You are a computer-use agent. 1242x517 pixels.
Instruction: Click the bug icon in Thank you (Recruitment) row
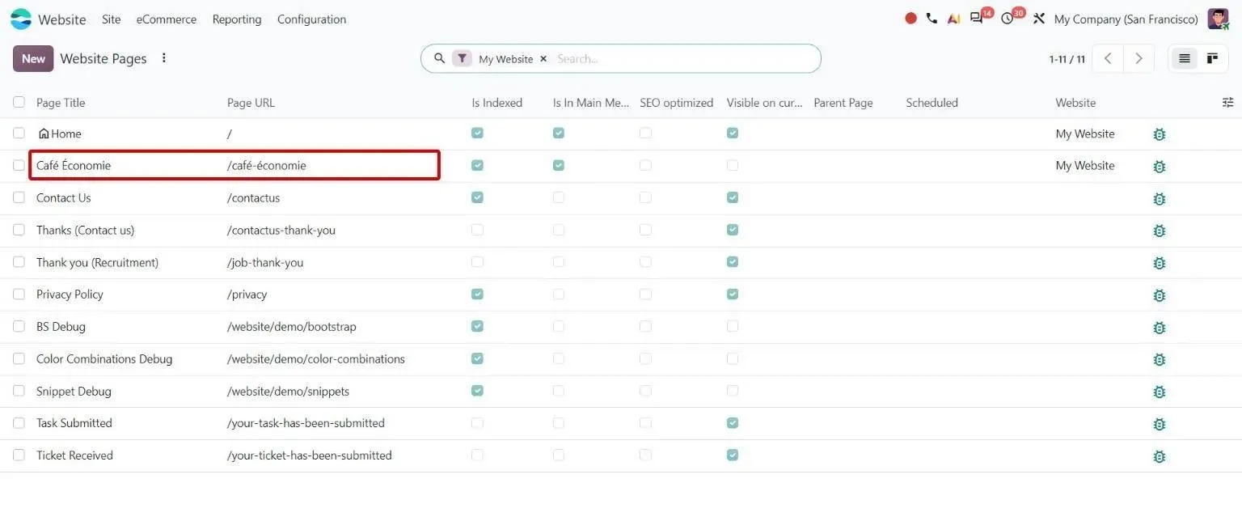(1159, 264)
